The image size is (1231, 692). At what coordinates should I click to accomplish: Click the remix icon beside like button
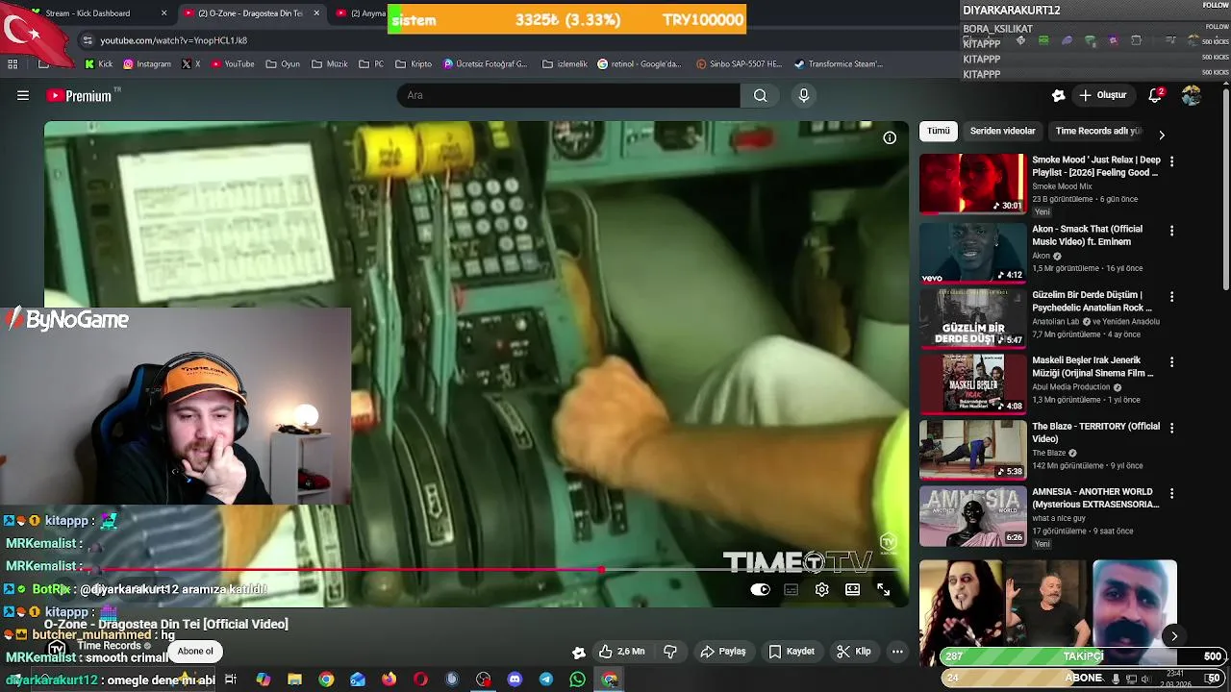578,653
